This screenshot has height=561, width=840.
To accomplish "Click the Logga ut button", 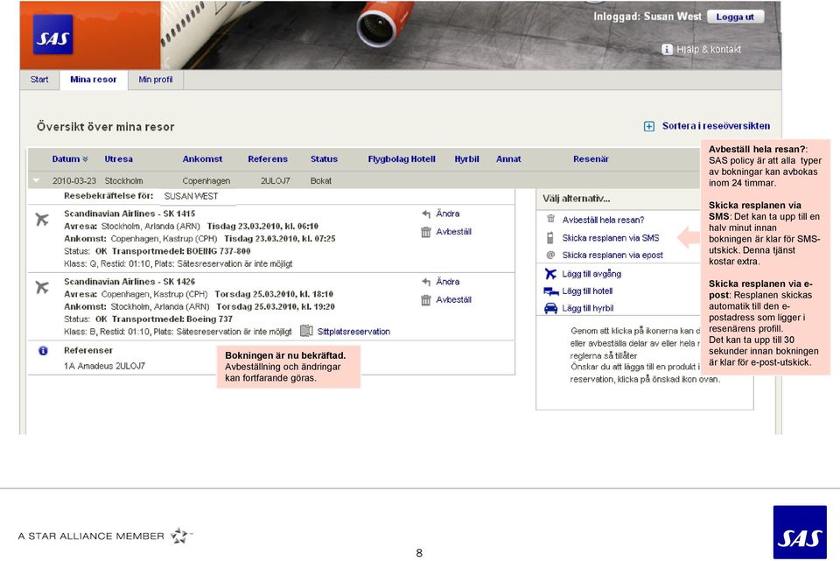I will 735,17.
